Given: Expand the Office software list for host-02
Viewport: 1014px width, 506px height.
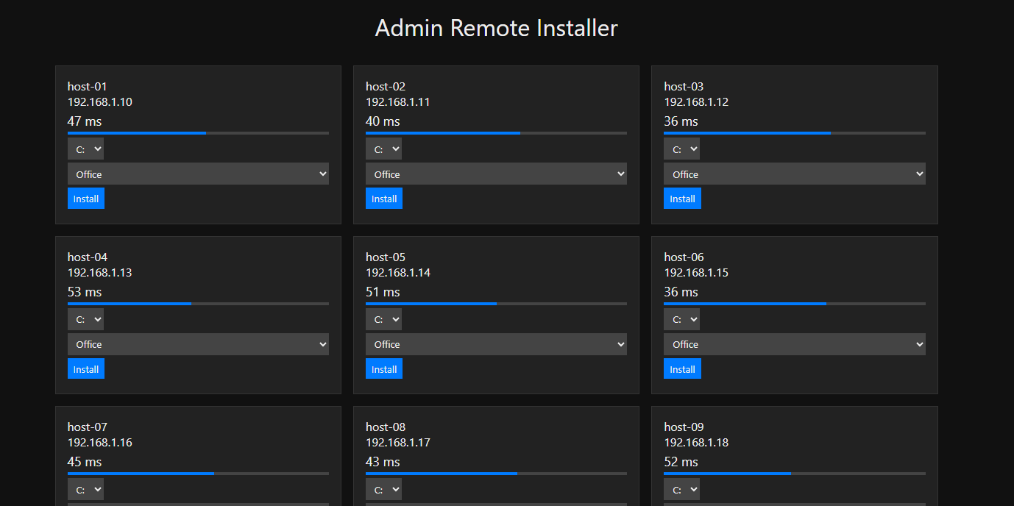Looking at the screenshot, I should (496, 174).
